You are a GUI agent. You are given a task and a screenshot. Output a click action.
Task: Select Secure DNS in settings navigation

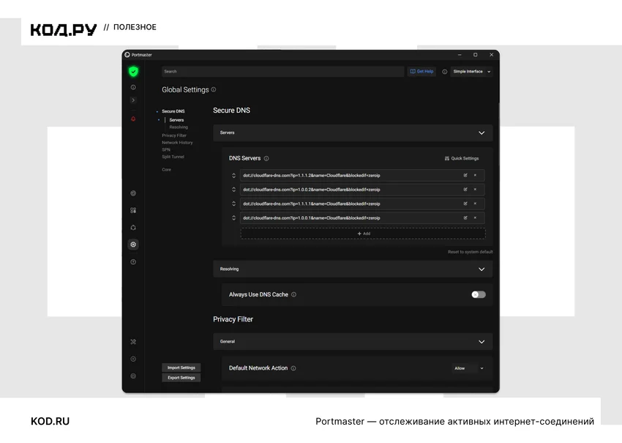pyautogui.click(x=173, y=111)
